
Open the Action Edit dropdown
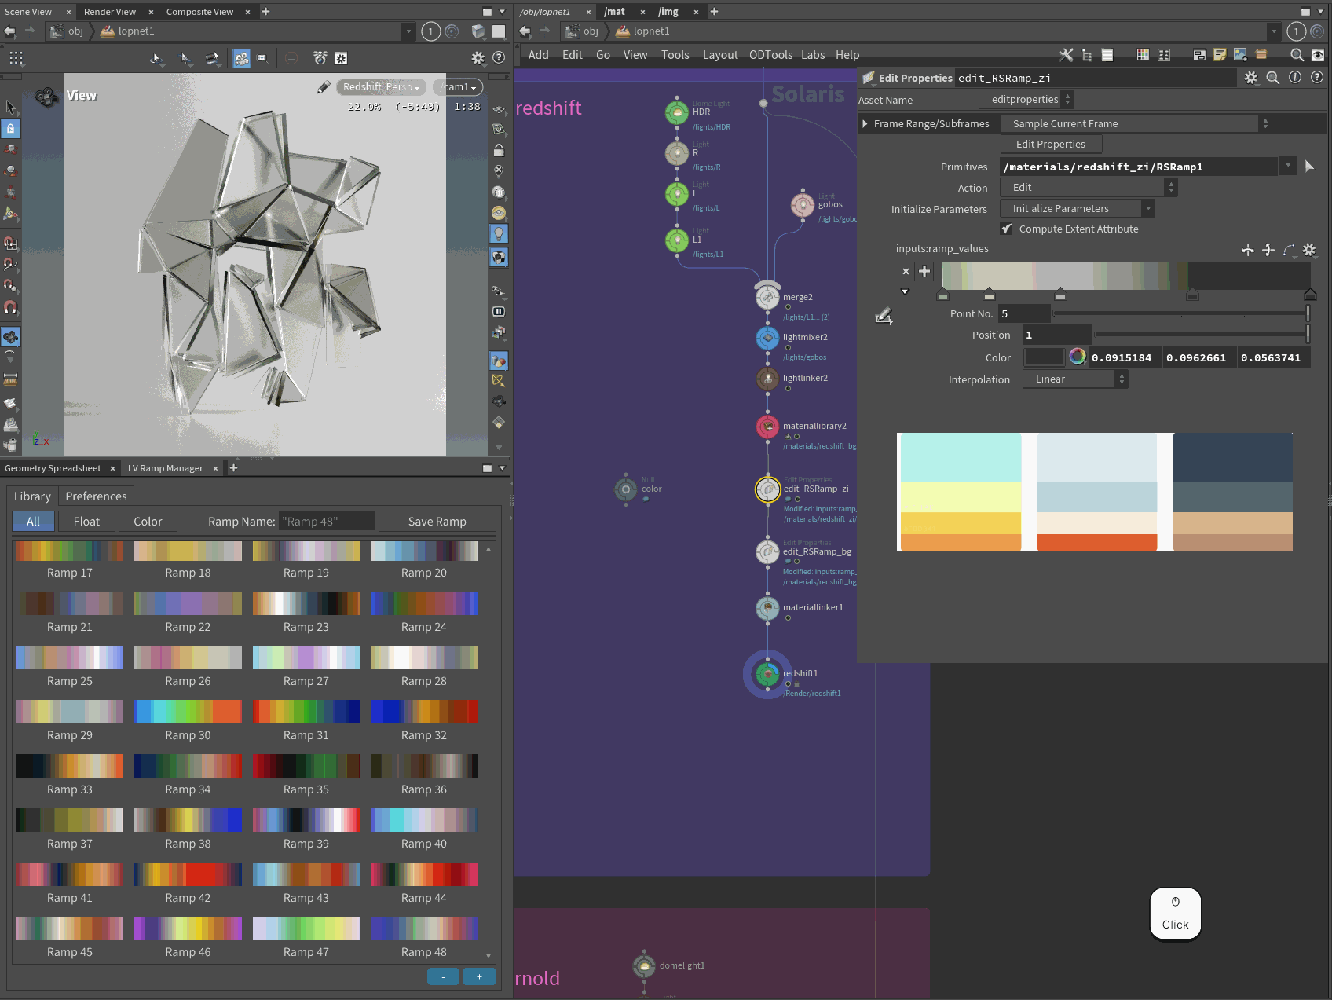[x=1089, y=187]
